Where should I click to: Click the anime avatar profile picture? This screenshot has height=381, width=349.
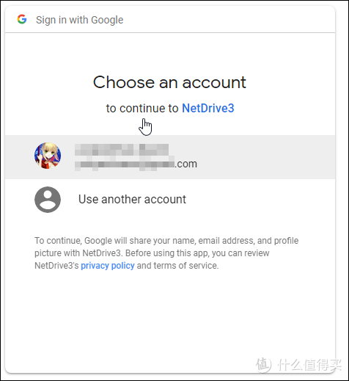48,156
